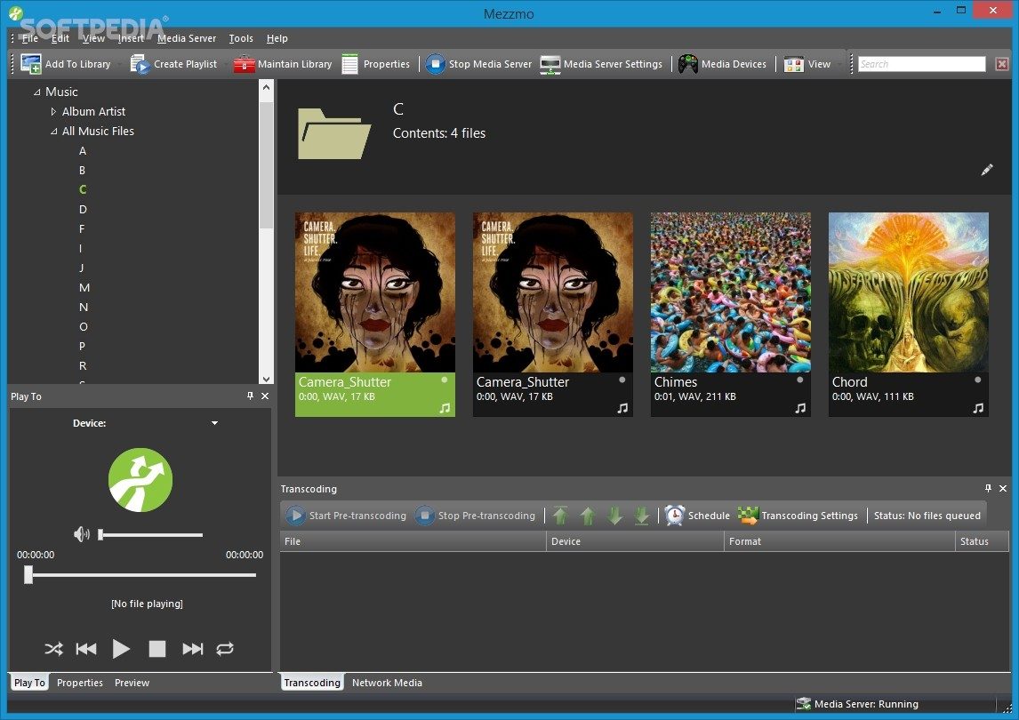Image resolution: width=1019 pixels, height=720 pixels.
Task: Close the Transcoding panel
Action: click(1003, 488)
